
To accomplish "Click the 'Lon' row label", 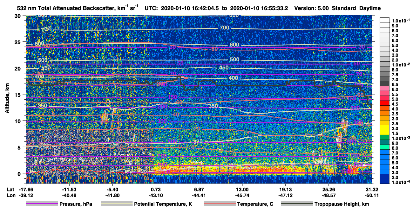I will [x=10, y=195].
